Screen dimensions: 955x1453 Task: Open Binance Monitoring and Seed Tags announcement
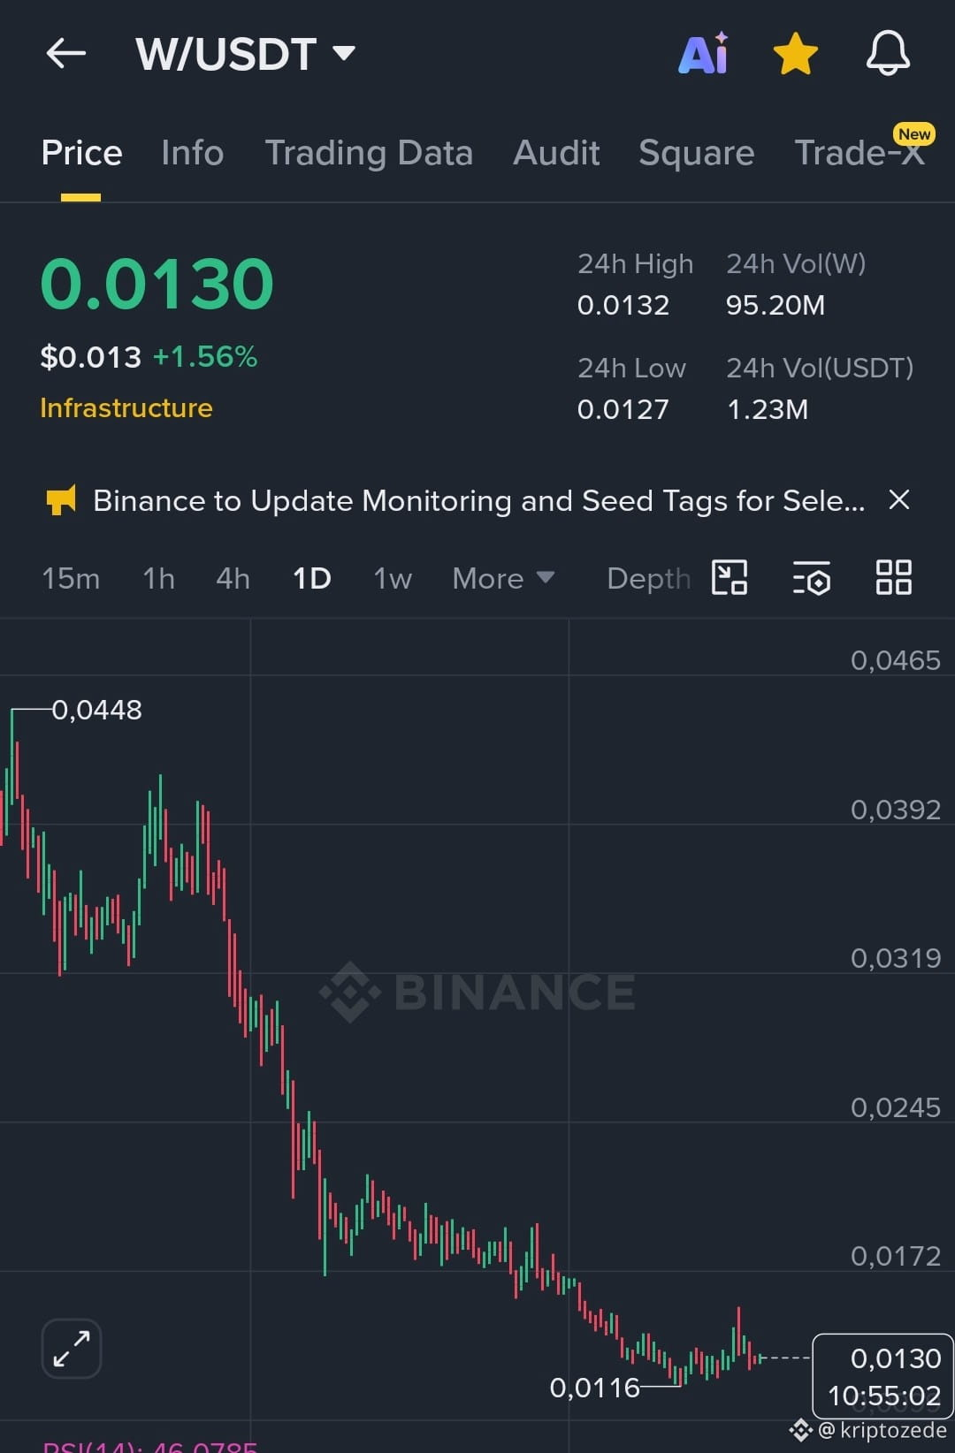click(479, 501)
